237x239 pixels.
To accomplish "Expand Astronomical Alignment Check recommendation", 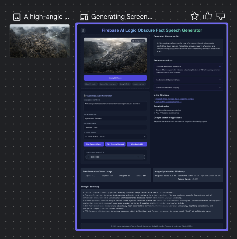I will tap(188, 80).
